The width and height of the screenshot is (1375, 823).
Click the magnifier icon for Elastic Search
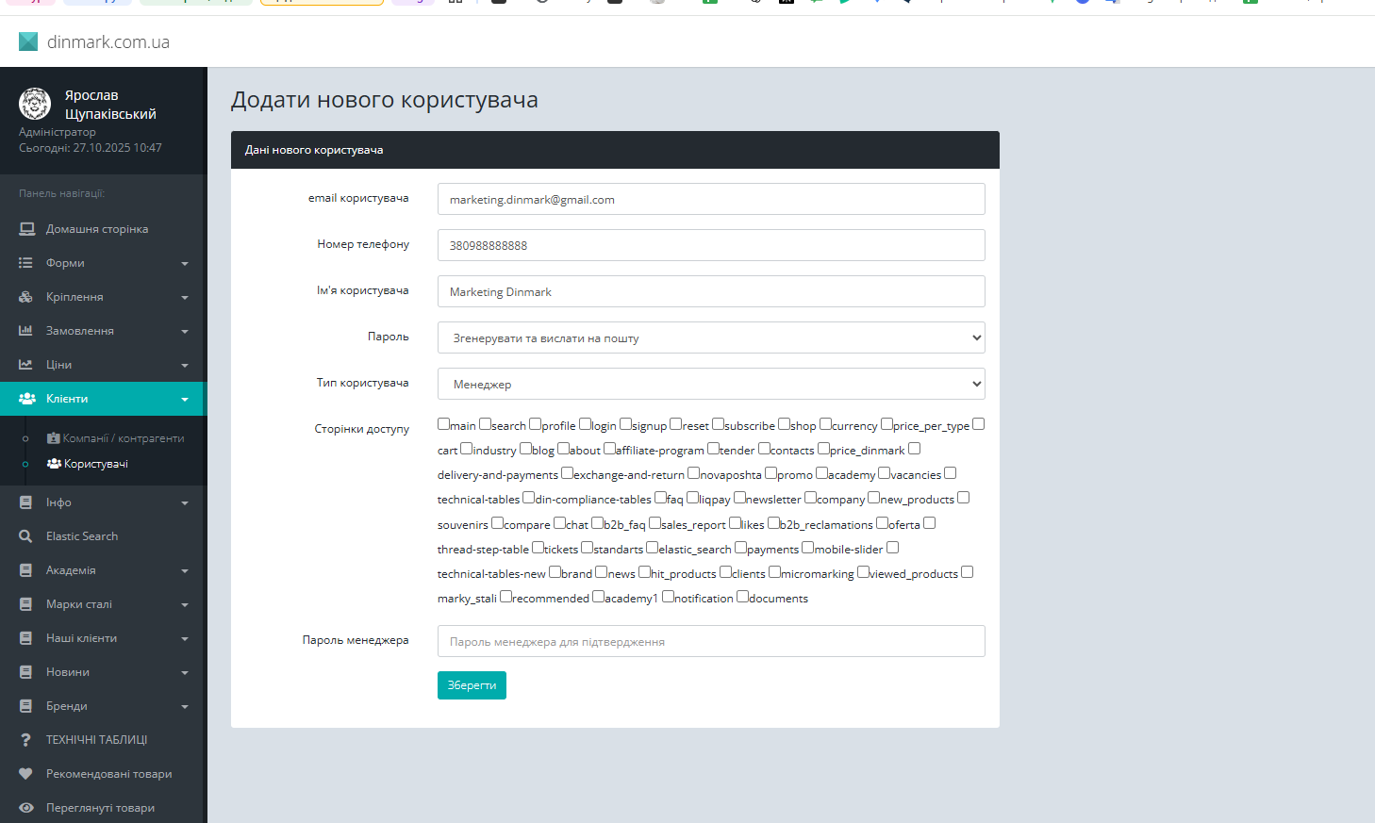25,536
